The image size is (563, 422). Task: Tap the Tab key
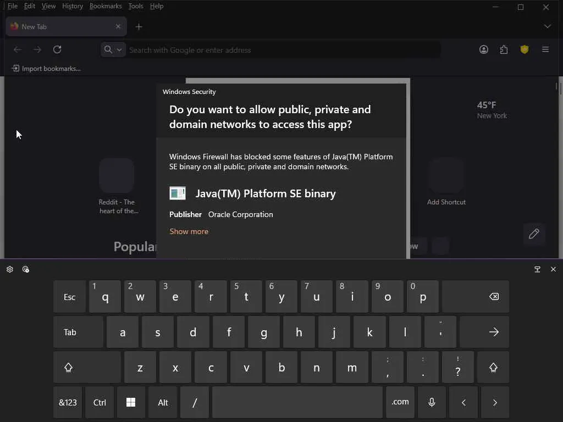(78, 332)
